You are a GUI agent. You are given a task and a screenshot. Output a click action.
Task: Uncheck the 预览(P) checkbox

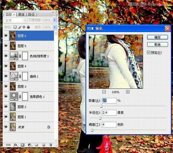148,52
